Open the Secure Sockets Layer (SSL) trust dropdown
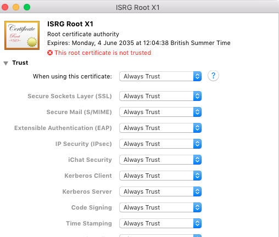This screenshot has height=237, width=279. (x=160, y=96)
